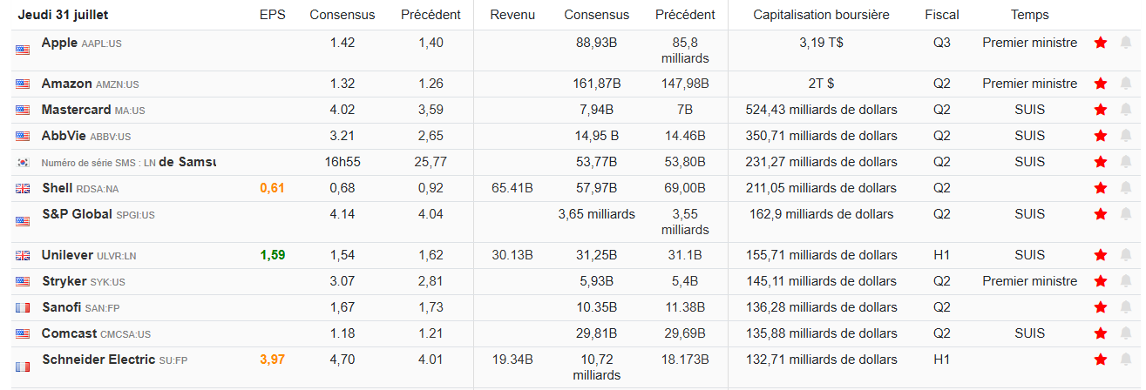Image resolution: width=1146 pixels, height=390 pixels.
Task: Open the Sanofi SAN:FP link
Action: point(62,307)
